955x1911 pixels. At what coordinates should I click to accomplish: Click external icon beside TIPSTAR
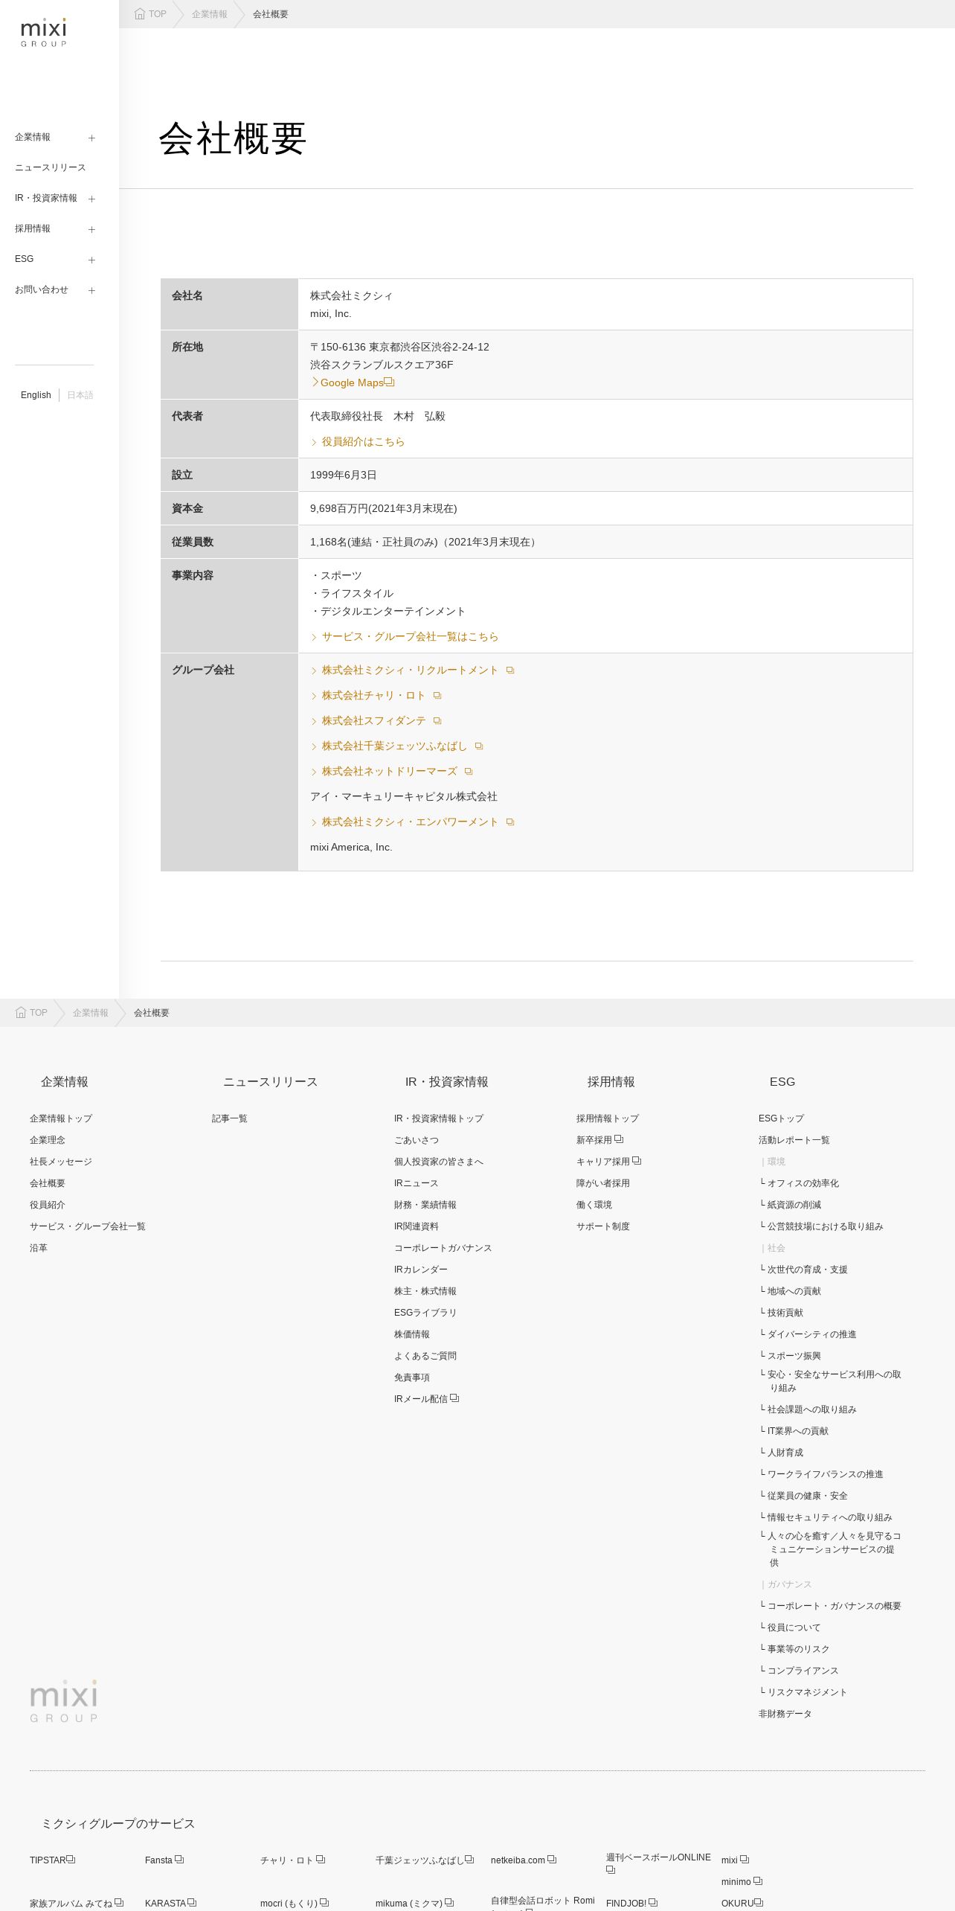pyautogui.click(x=71, y=1860)
